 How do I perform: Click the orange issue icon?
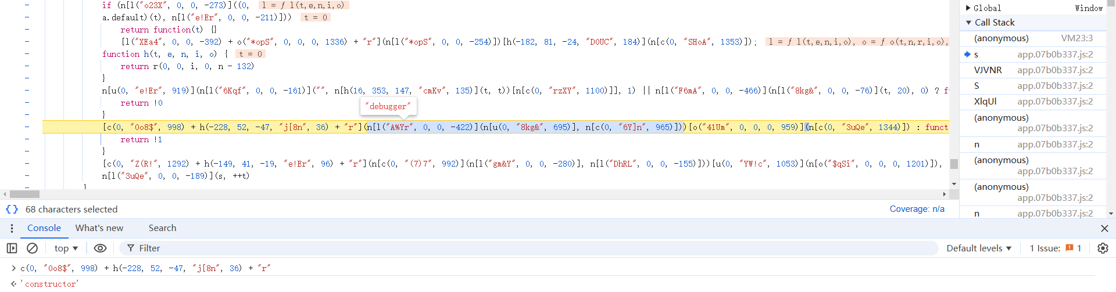pyautogui.click(x=1069, y=248)
